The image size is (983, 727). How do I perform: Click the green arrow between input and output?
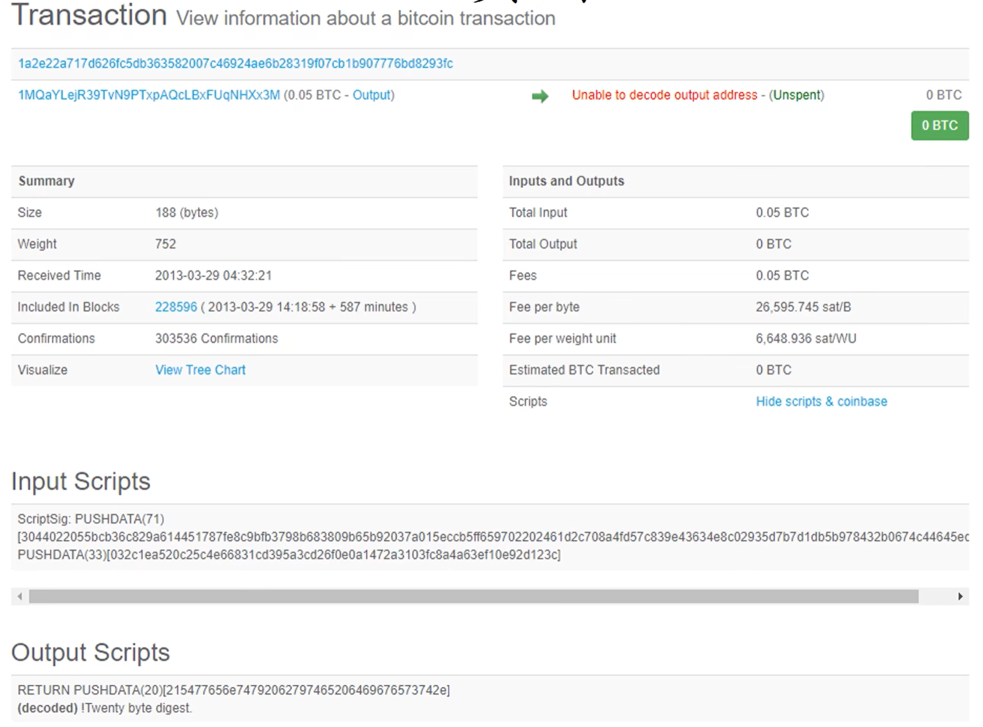pyautogui.click(x=540, y=96)
